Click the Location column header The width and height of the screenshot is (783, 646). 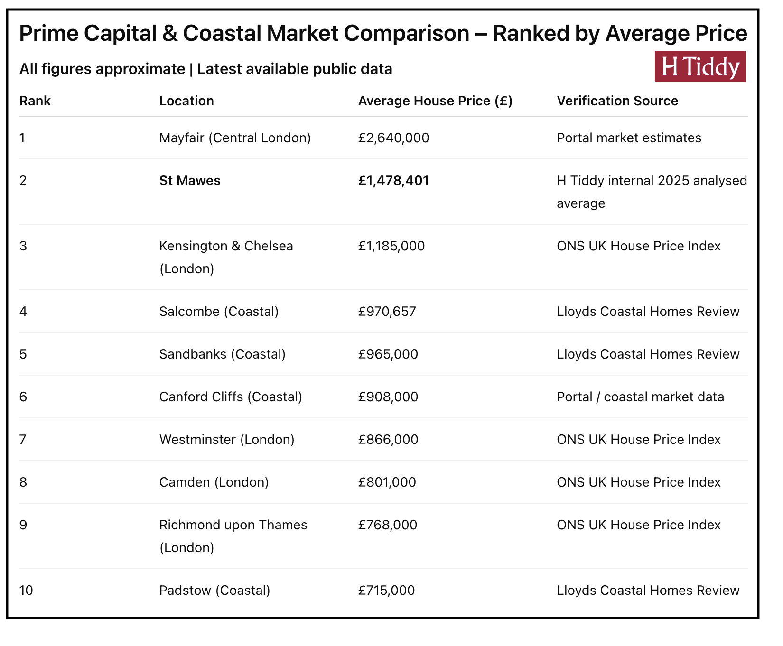[186, 101]
